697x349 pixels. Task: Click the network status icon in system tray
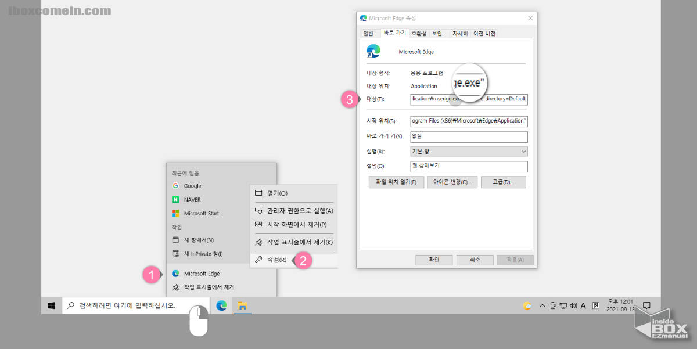(x=563, y=305)
